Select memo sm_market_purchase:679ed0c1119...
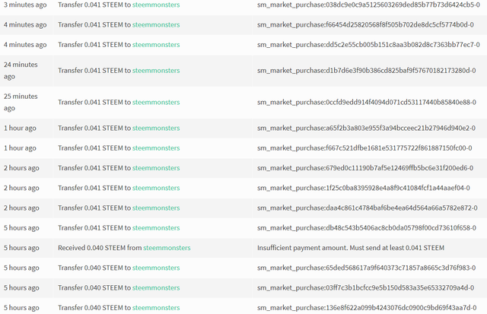The height and width of the screenshot is (314, 487). tap(365, 168)
